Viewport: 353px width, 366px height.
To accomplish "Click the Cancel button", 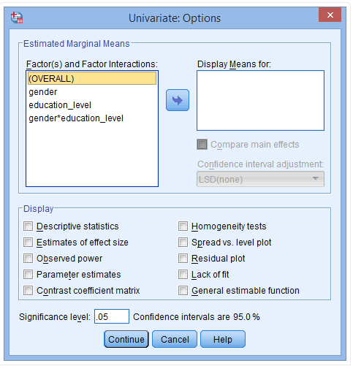I will [175, 339].
